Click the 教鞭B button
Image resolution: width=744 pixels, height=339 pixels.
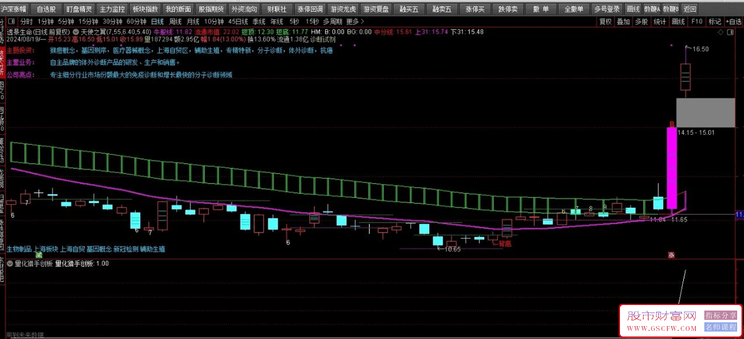click(x=670, y=9)
